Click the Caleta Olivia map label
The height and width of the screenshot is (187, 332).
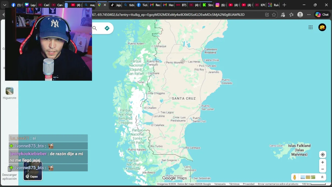tap(211, 60)
